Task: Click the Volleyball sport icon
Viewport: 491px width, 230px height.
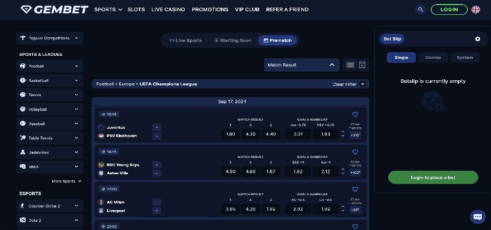Action: pyautogui.click(x=23, y=109)
